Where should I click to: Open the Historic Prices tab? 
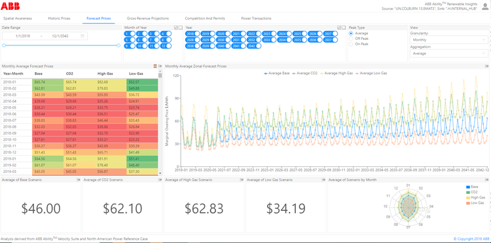point(59,18)
